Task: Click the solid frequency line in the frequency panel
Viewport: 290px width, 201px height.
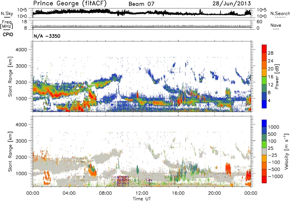Action: 142,27
